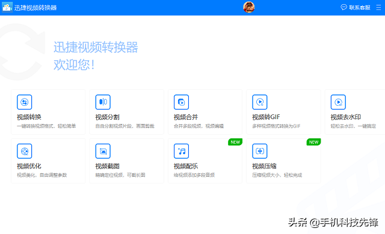Open the 视频压缩 card title
This screenshot has height=234, width=385.
264,166
